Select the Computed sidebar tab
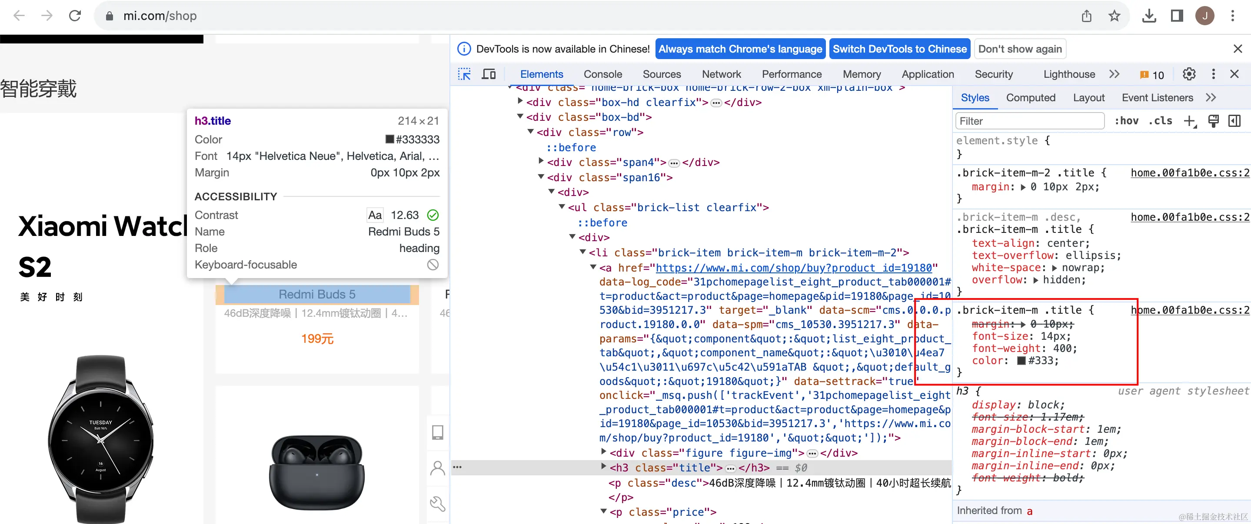 (1031, 98)
